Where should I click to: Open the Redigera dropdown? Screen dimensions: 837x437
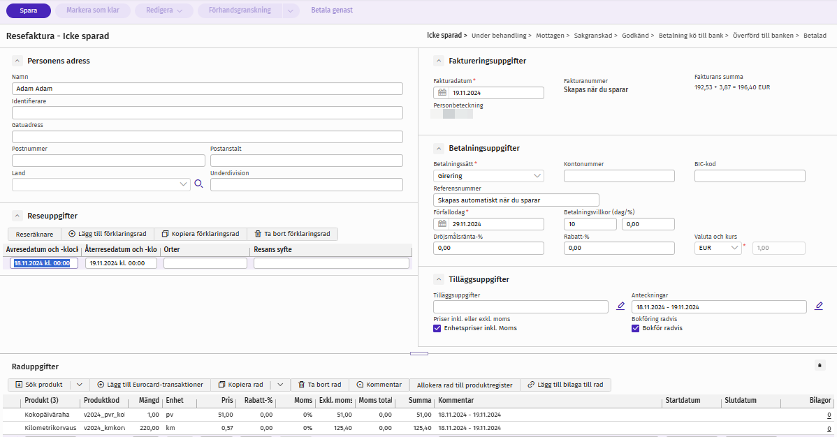[164, 10]
